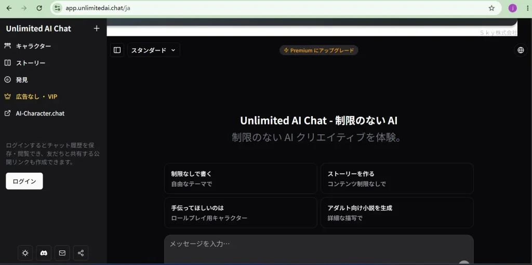Open the スタンダード model dropdown
This screenshot has width=532, height=265.
[154, 50]
